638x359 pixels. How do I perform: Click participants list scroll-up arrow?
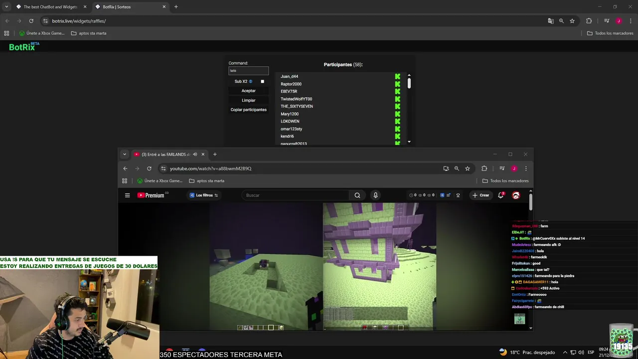409,75
